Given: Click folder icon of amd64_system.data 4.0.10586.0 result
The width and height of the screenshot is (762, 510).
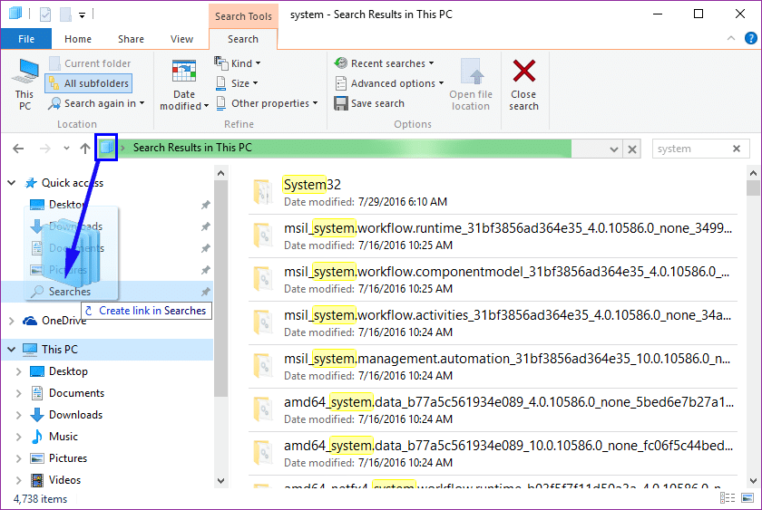Looking at the screenshot, I should coord(263,409).
